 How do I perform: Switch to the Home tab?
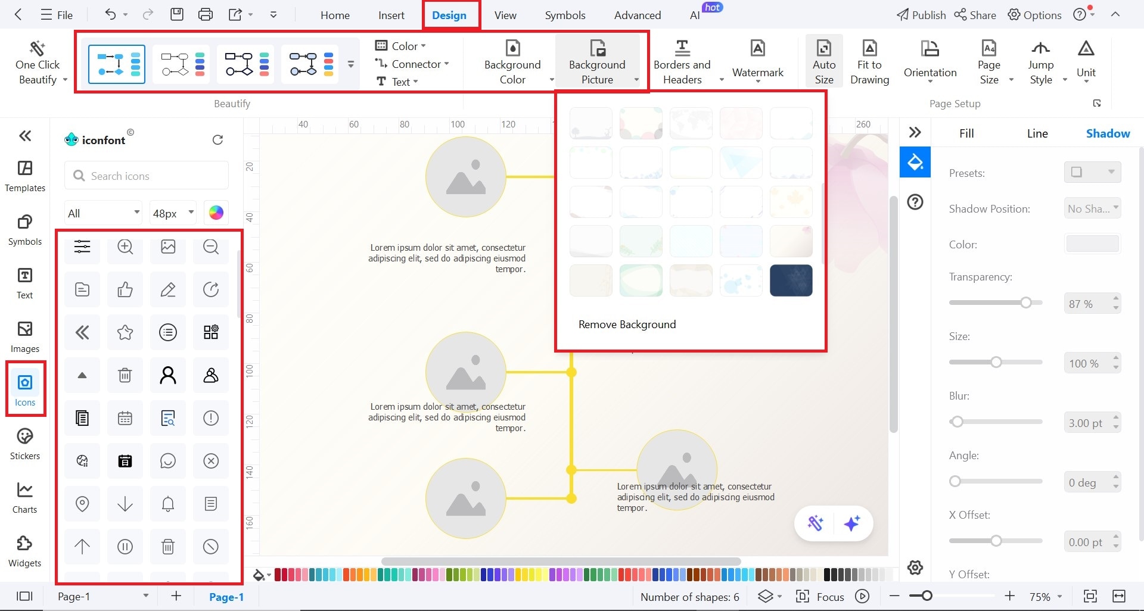point(335,15)
